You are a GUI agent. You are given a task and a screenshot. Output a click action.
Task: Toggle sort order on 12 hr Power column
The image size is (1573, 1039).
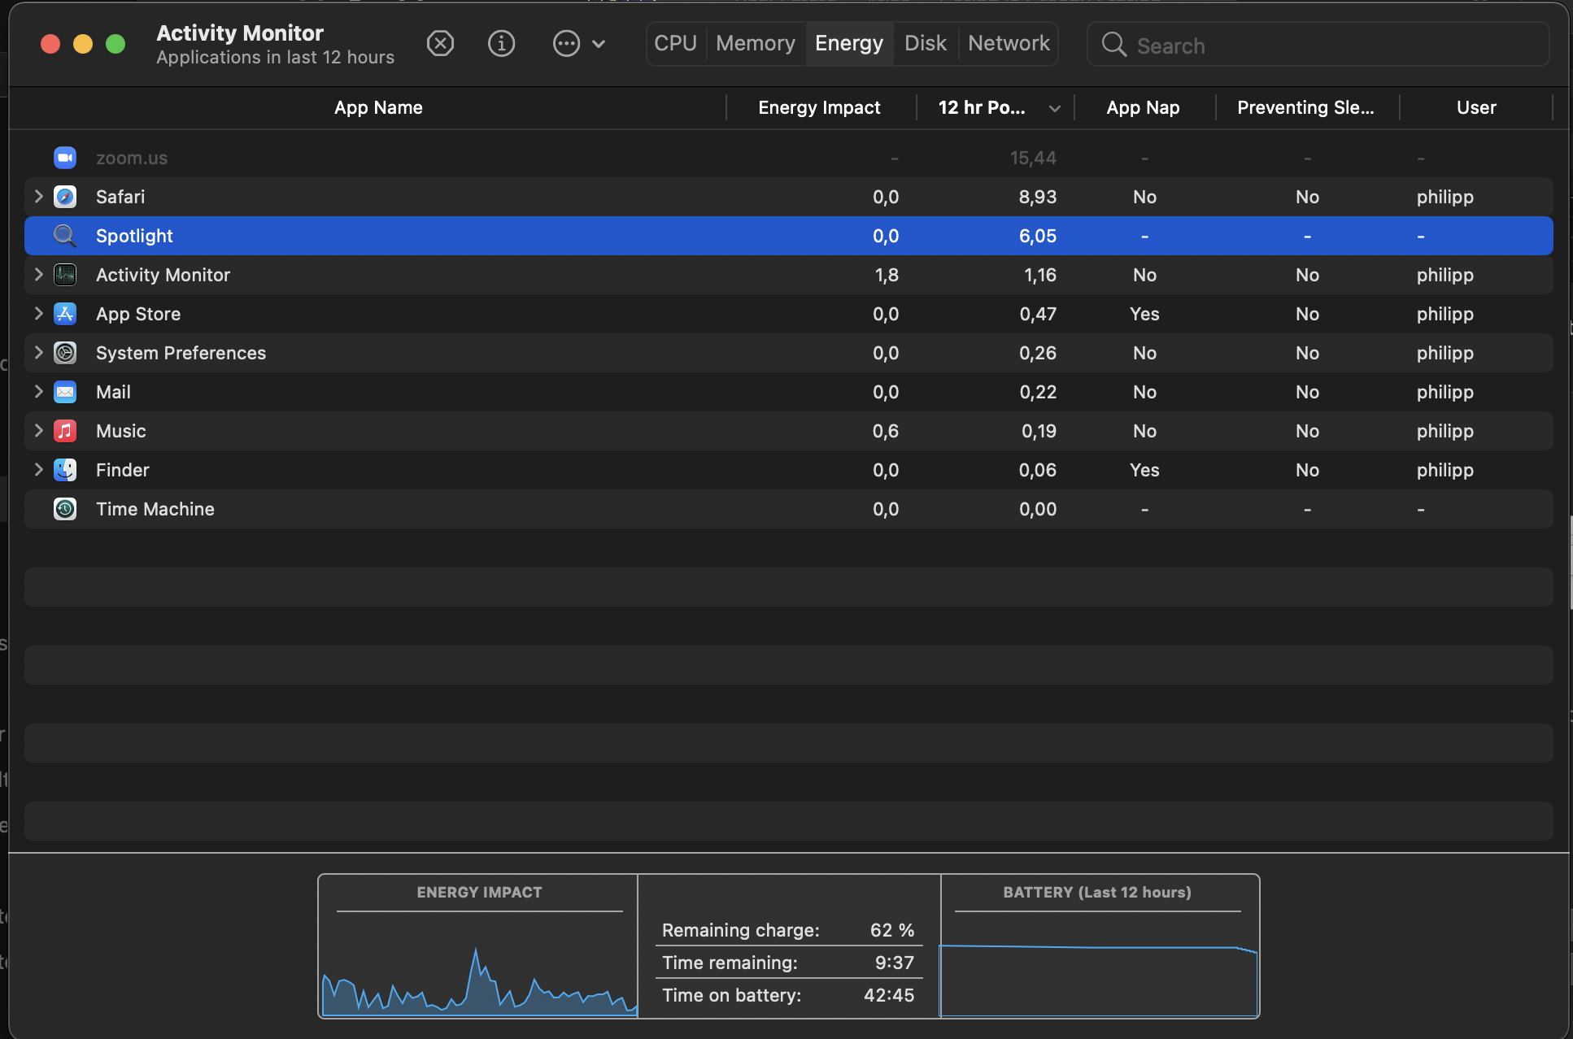(996, 107)
